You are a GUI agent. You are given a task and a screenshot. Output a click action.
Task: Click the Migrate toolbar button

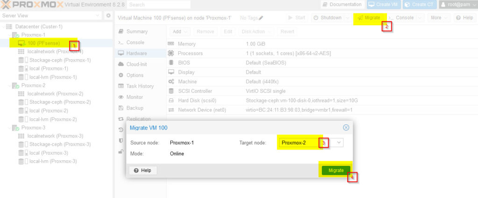tap(369, 18)
